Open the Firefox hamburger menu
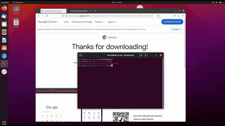The width and height of the screenshot is (225, 126). [x=183, y=16]
